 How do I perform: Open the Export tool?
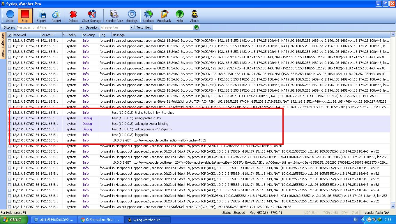coord(41,16)
